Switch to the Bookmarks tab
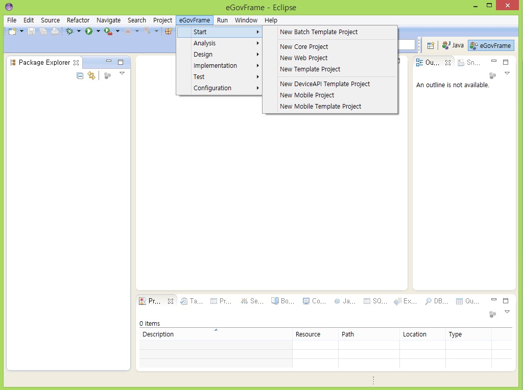 283,301
